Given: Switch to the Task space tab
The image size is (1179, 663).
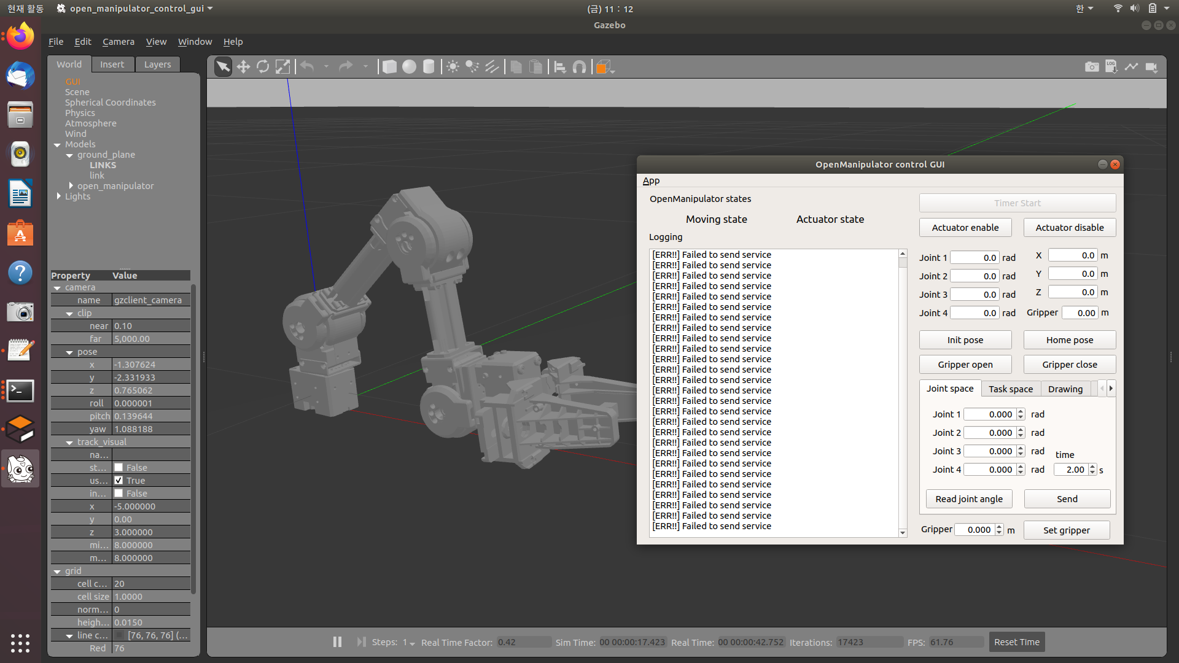Looking at the screenshot, I should point(1010,389).
